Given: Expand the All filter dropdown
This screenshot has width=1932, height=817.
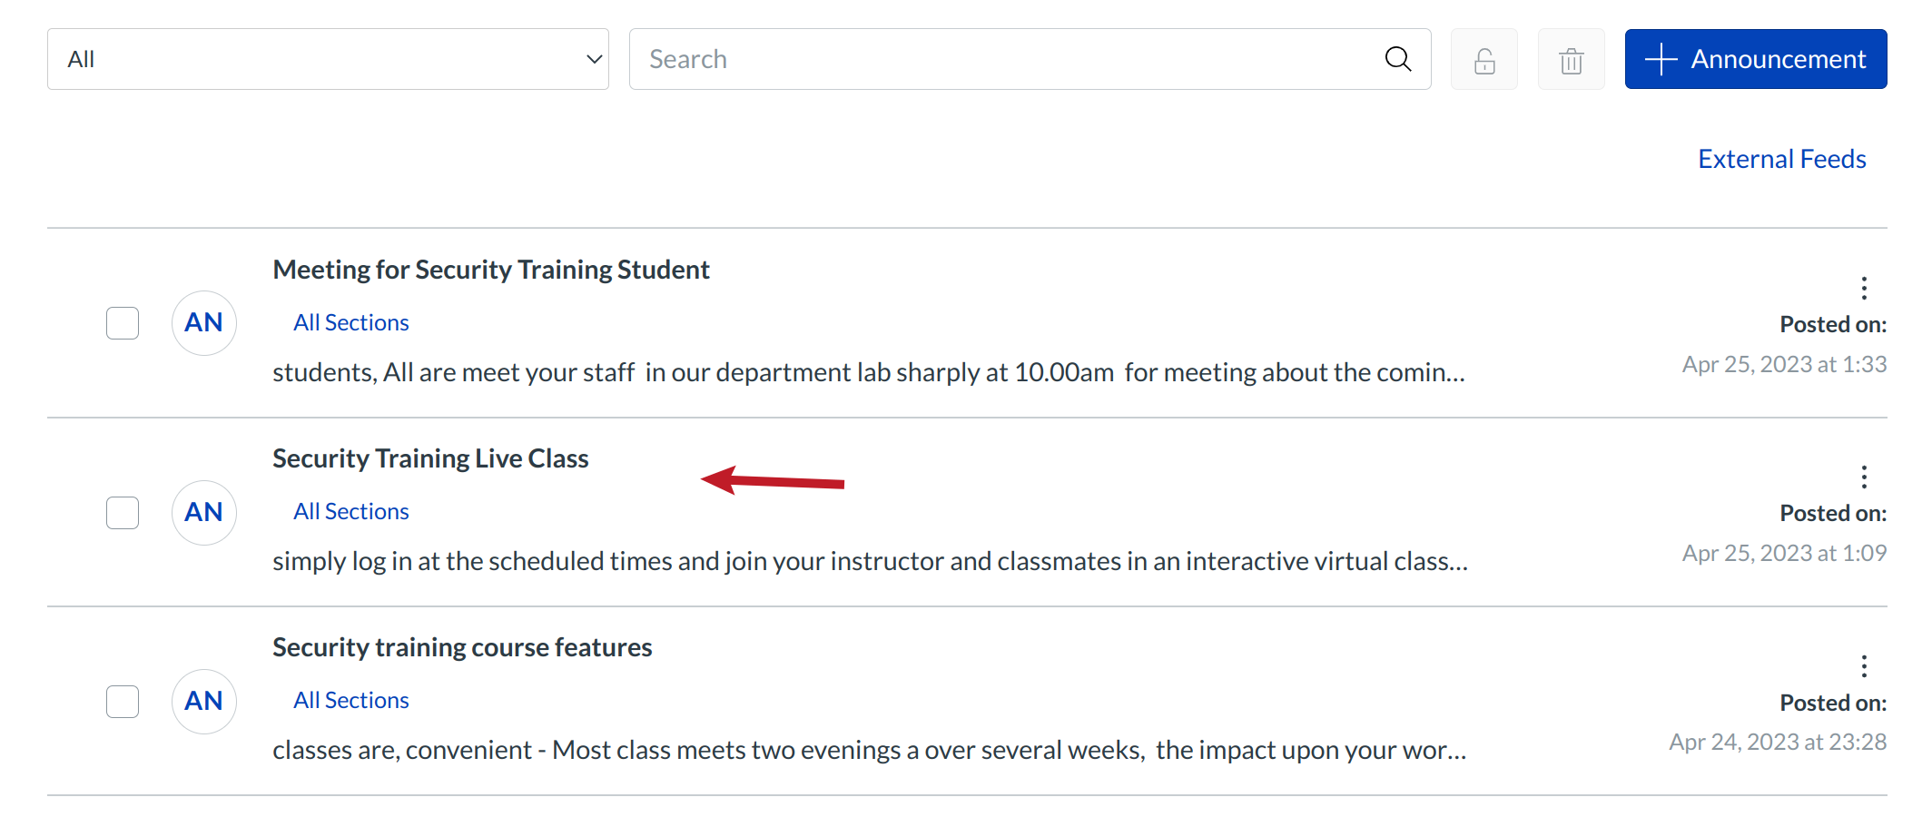Looking at the screenshot, I should pos(328,59).
